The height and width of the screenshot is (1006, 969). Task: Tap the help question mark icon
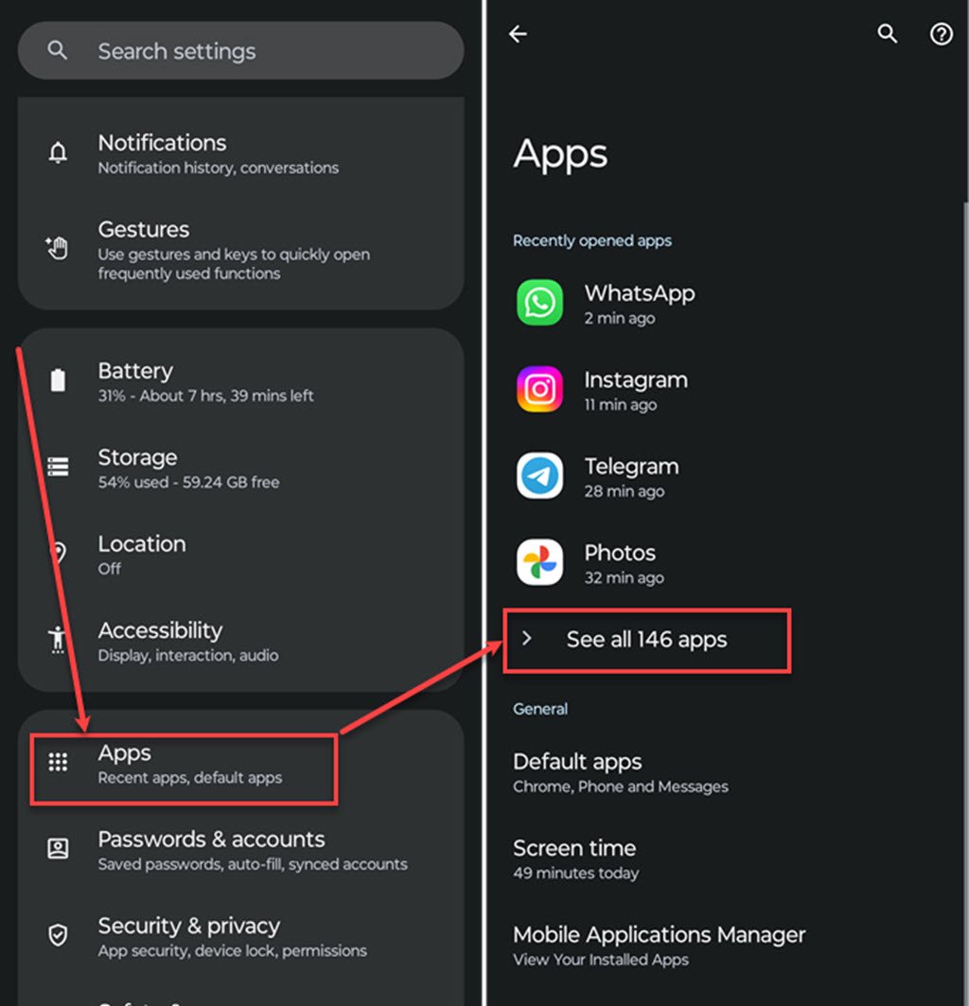[x=941, y=33]
